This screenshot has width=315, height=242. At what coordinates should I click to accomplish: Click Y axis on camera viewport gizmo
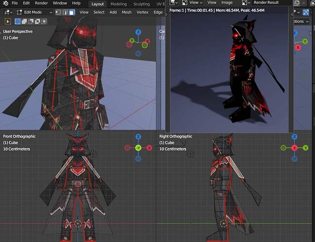click(x=305, y=42)
